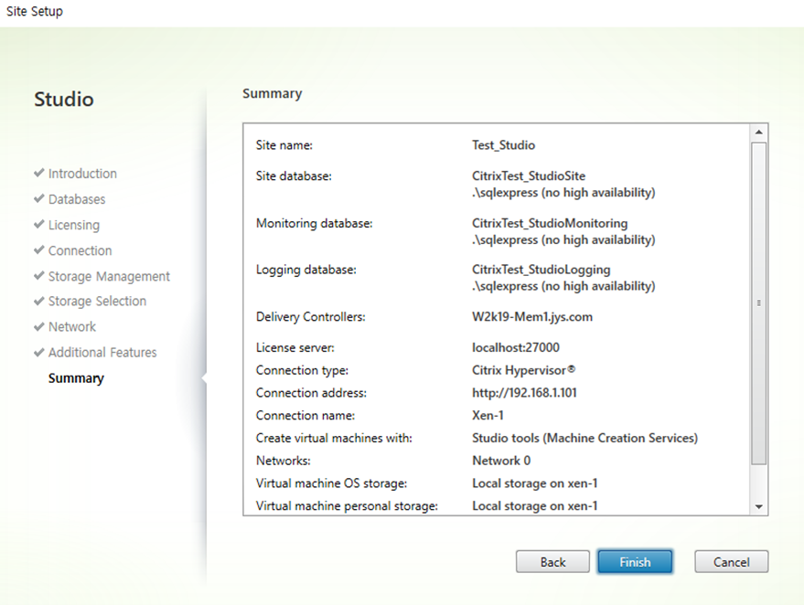Click the License server: label
This screenshot has width=804, height=605.
pyautogui.click(x=295, y=348)
